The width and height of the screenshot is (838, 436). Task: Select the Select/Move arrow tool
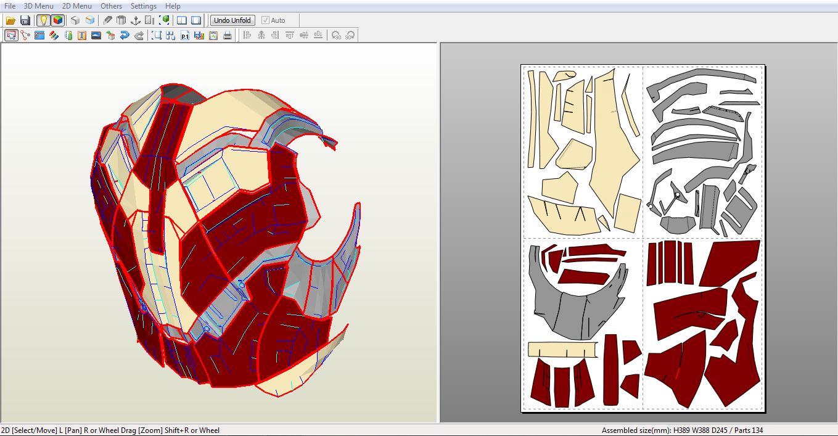11,35
